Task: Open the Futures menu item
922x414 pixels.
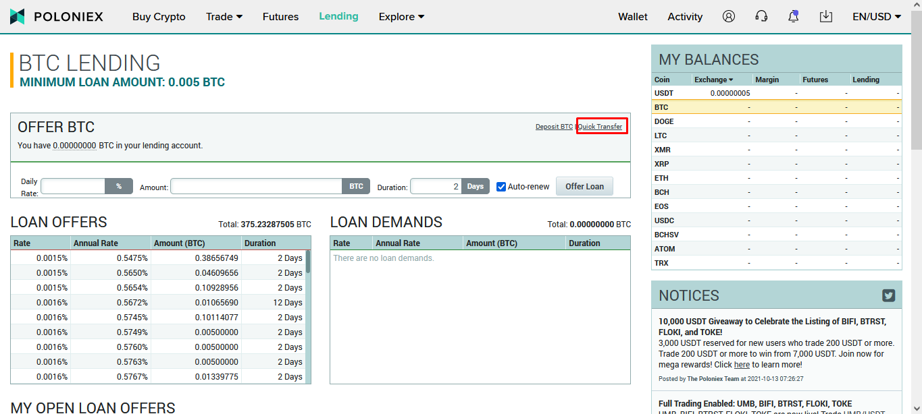Action: click(280, 17)
